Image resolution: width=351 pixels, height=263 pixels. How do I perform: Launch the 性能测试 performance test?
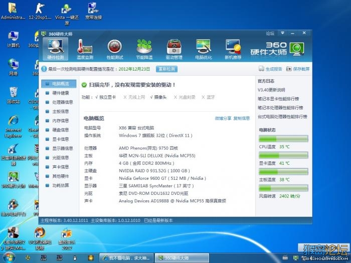coord(115,49)
